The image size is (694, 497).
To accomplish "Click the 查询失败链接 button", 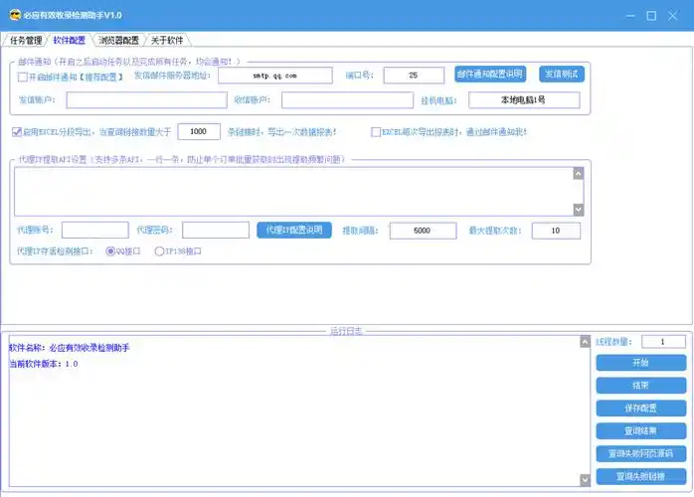I will pyautogui.click(x=641, y=477).
